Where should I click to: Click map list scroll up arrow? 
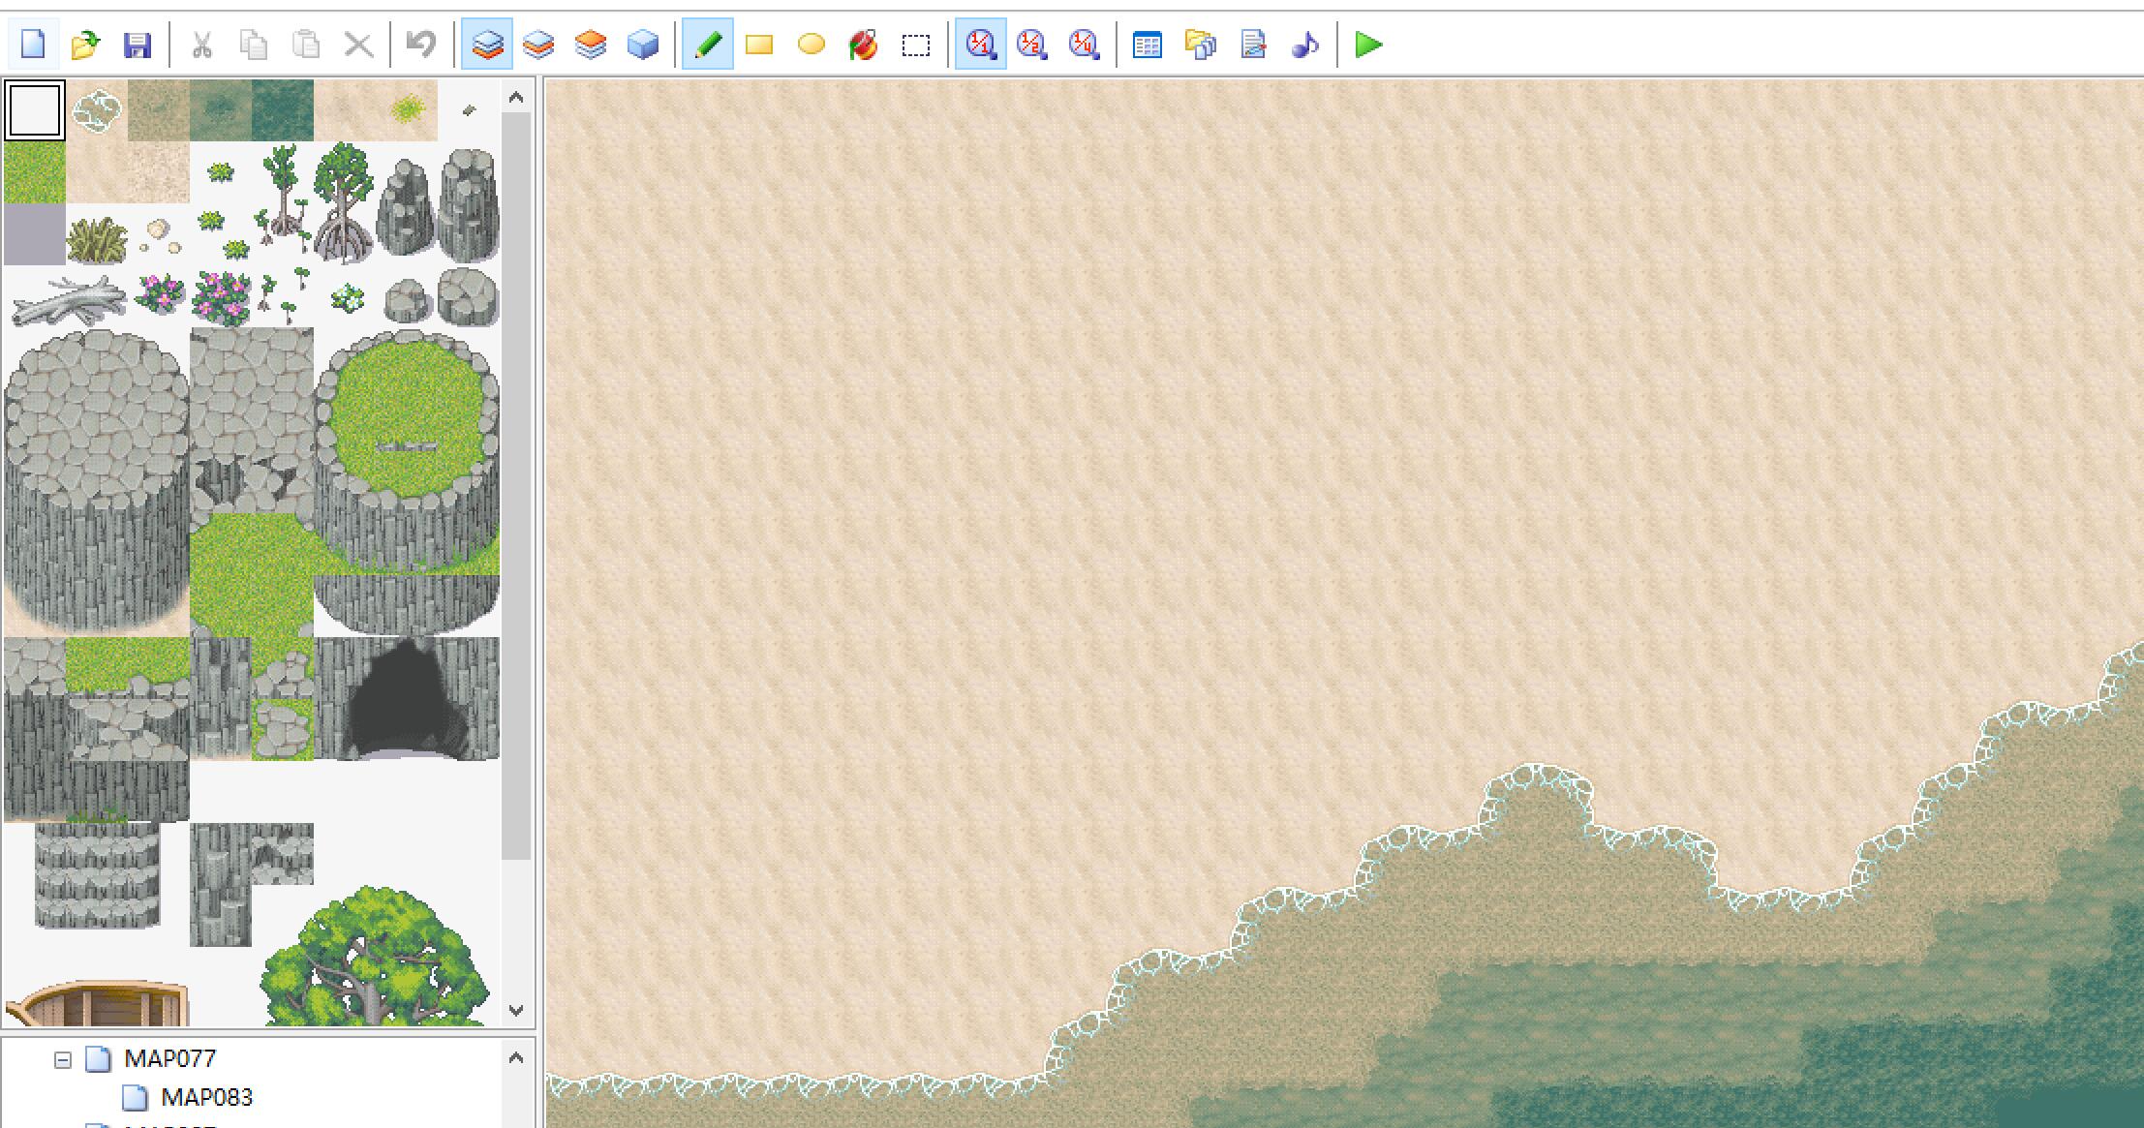516,1057
